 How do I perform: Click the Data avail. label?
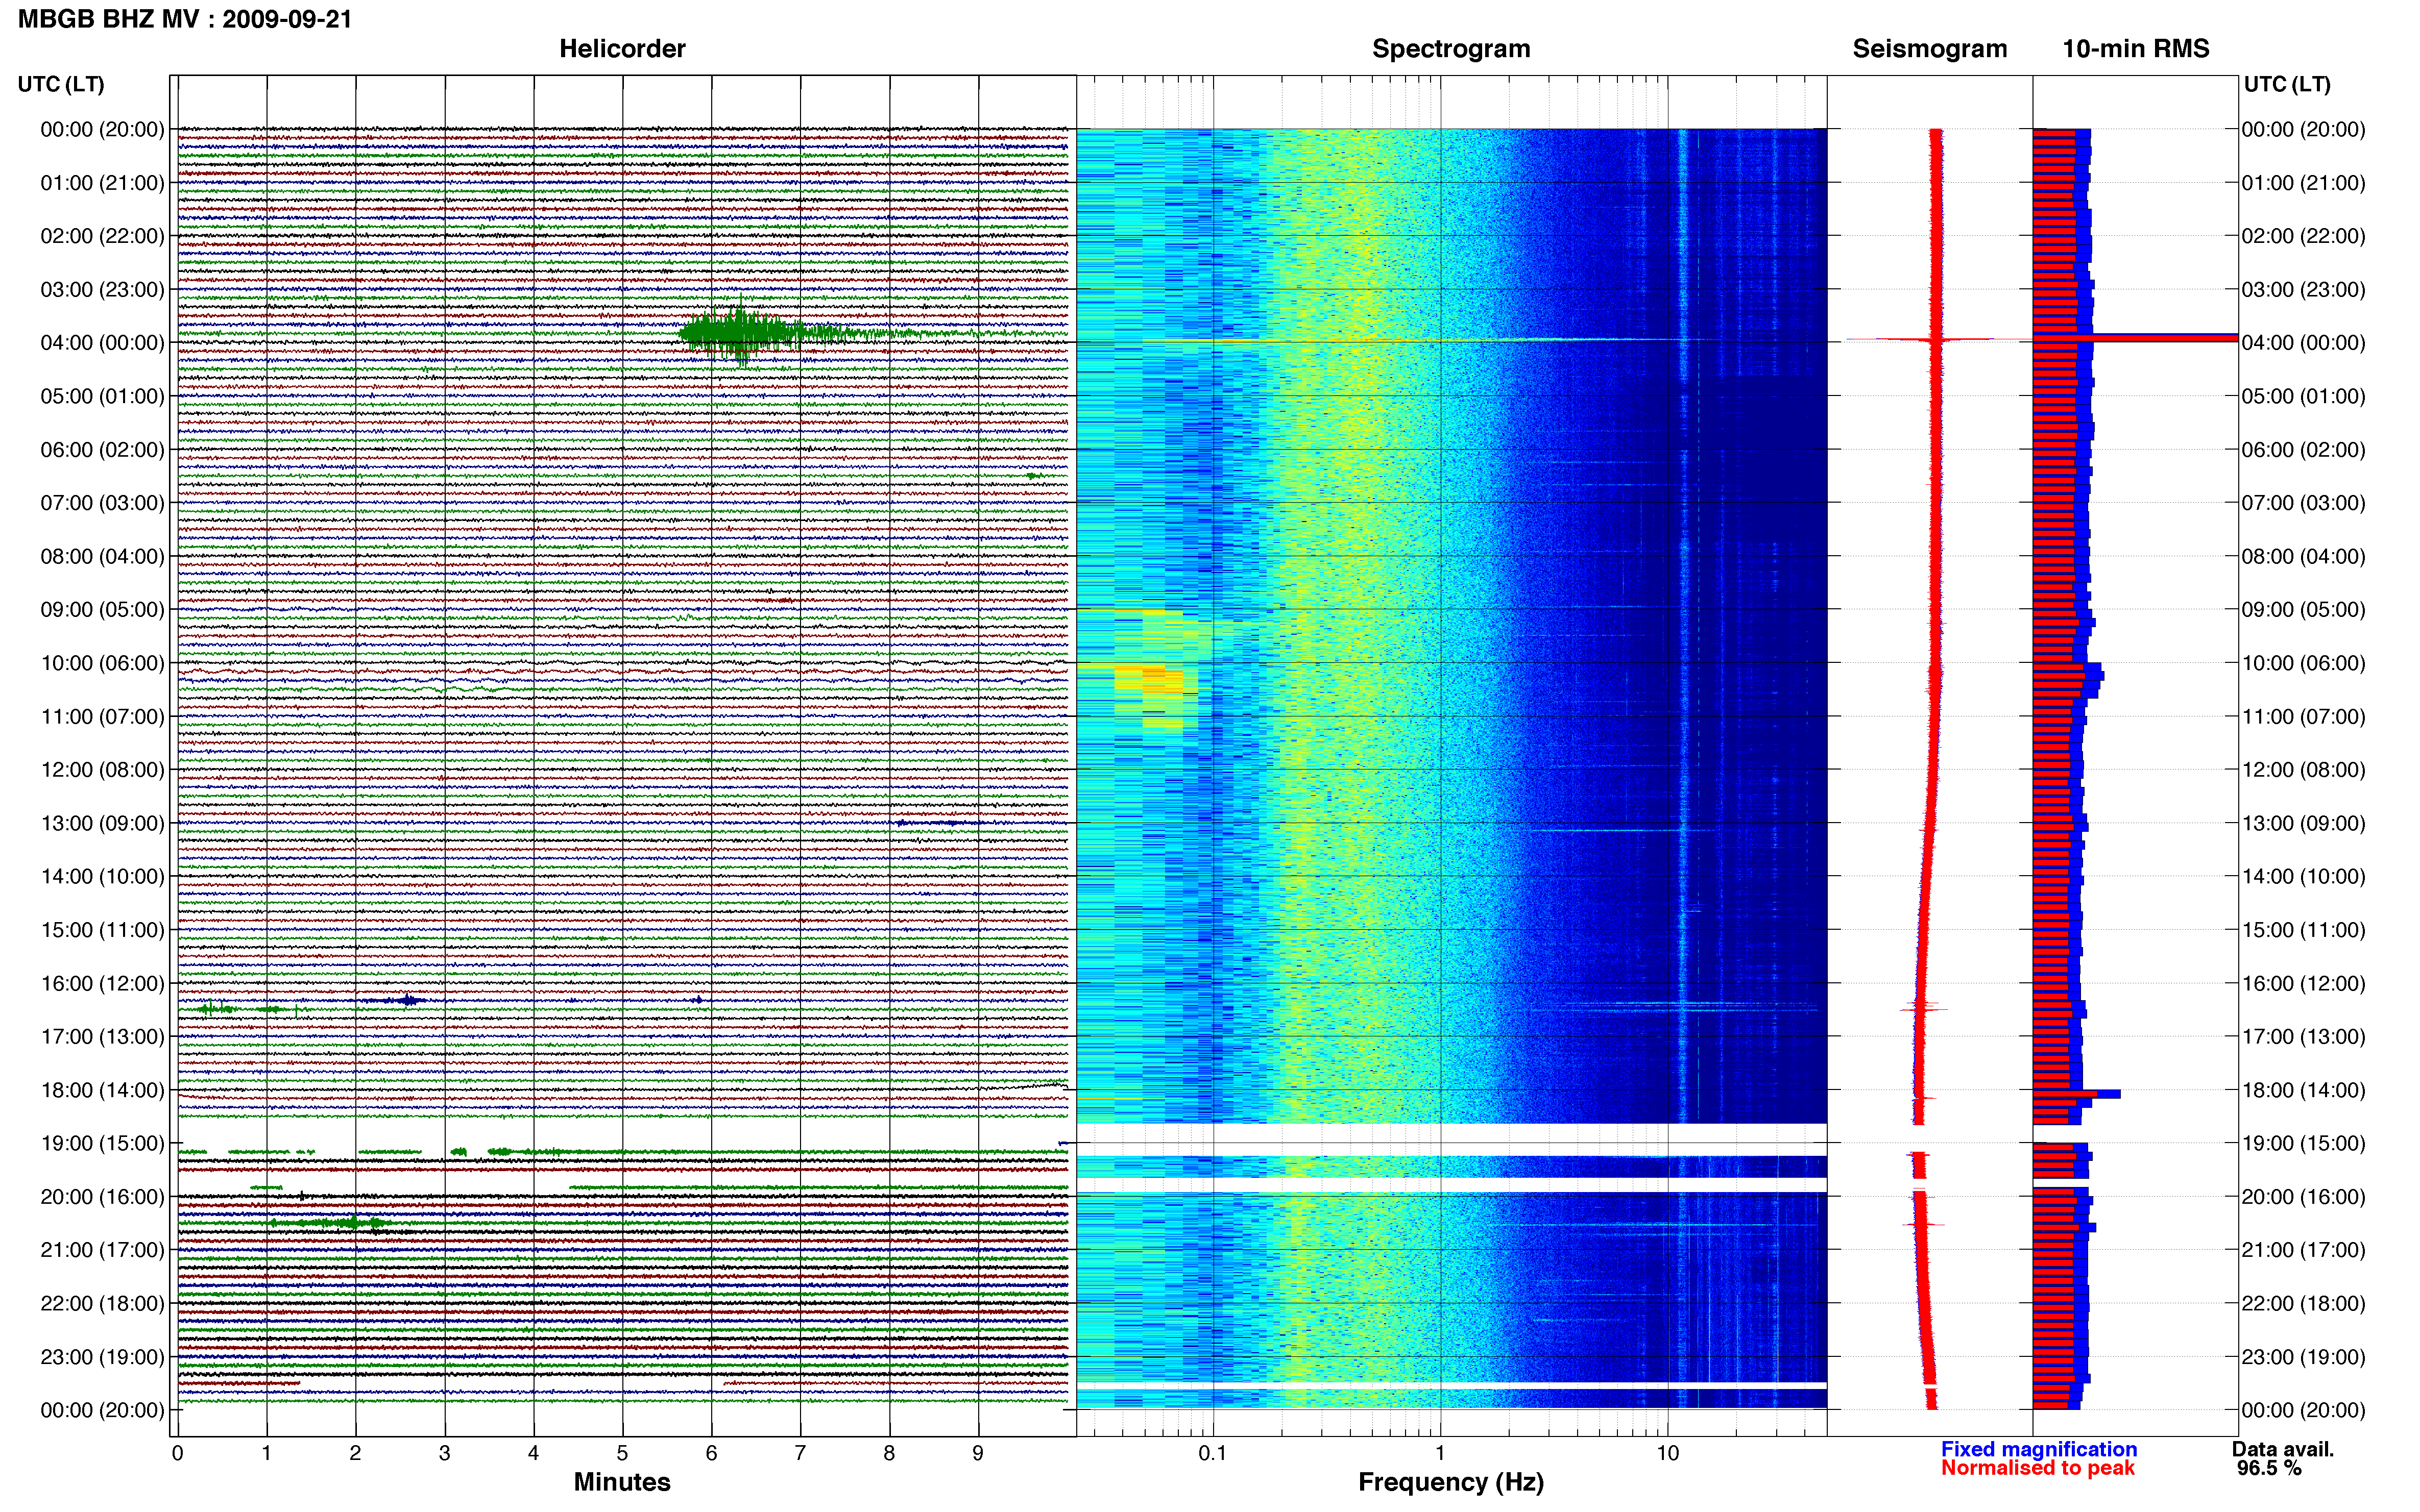pyautogui.click(x=2283, y=1449)
